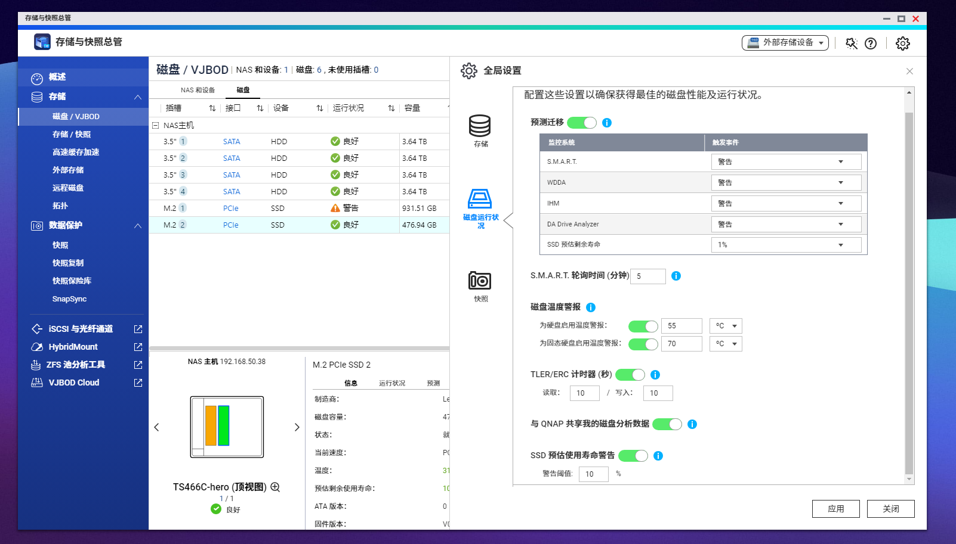Collapse the NAS主机 tree group
Screen dimensions: 956x544
(155, 125)
